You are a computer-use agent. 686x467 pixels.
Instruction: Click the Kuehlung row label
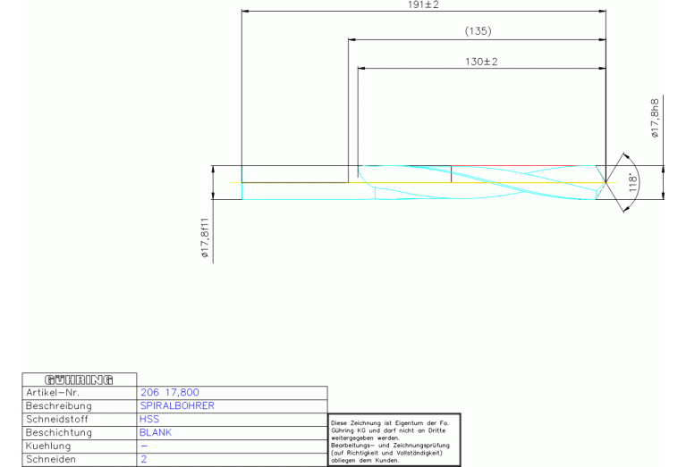[x=51, y=446]
